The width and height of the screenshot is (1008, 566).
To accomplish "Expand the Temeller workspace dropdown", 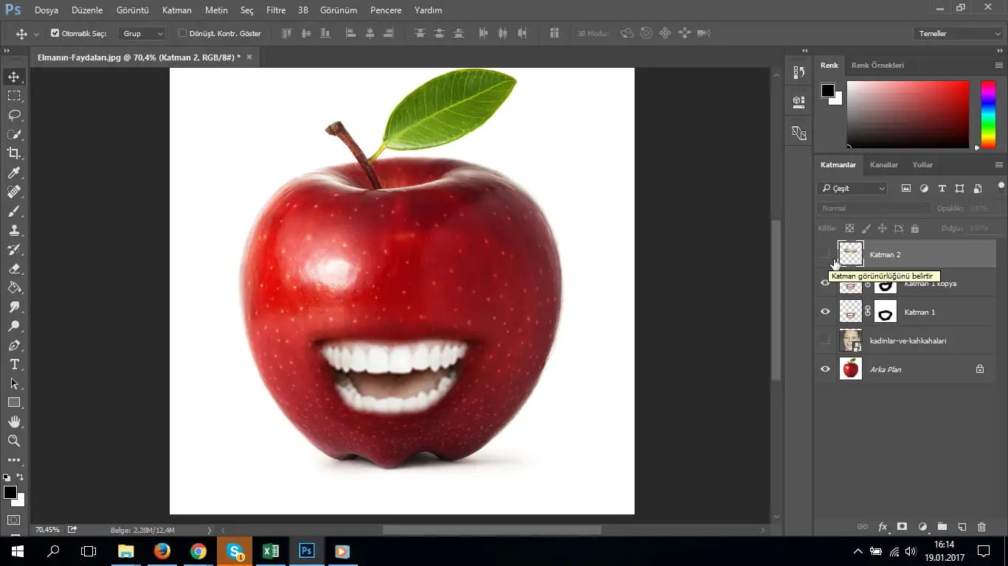I will [957, 33].
